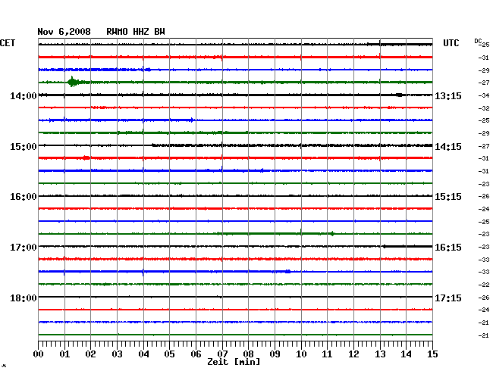Viewport: 493px width, 374px height.
Task: Click the UTC timezone heading
Action: coord(451,43)
